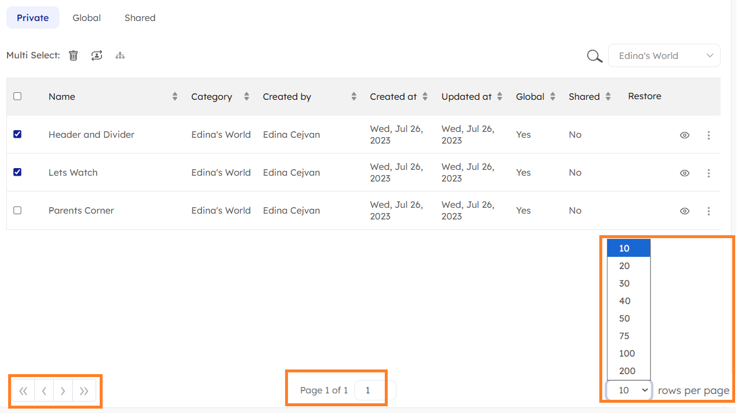Open three-dot menu for Lets Watch row
This screenshot has height=415, width=748.
pos(708,173)
